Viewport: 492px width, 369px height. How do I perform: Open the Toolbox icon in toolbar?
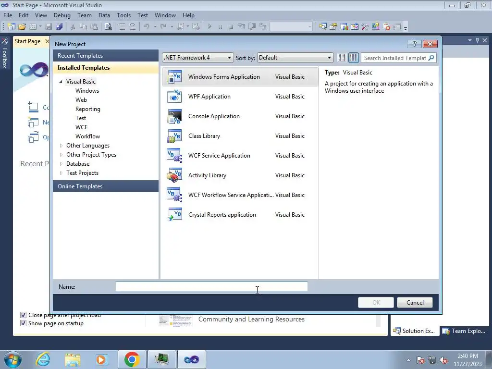(365, 27)
